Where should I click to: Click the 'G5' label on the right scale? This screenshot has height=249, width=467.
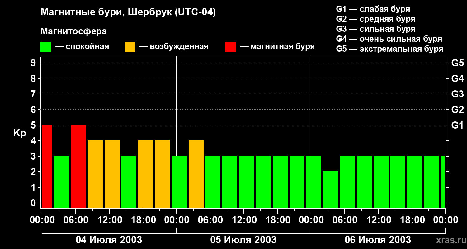point(458,63)
